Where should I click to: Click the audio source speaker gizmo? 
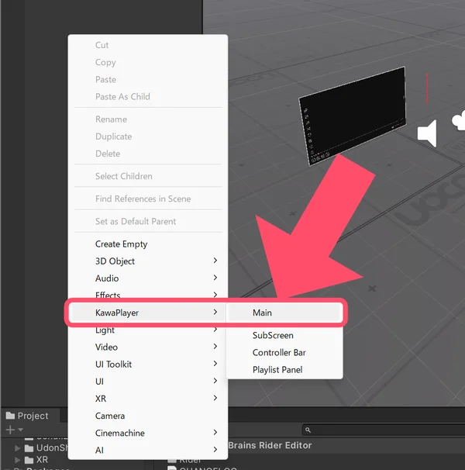(427, 133)
